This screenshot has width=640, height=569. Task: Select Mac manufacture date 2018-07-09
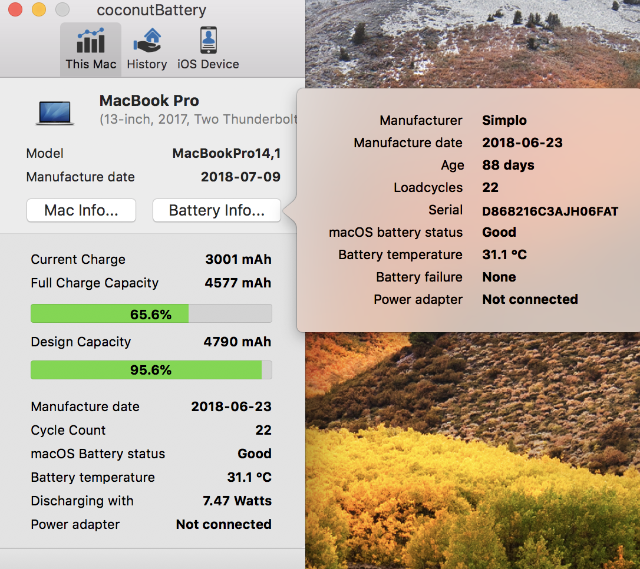pos(241,177)
